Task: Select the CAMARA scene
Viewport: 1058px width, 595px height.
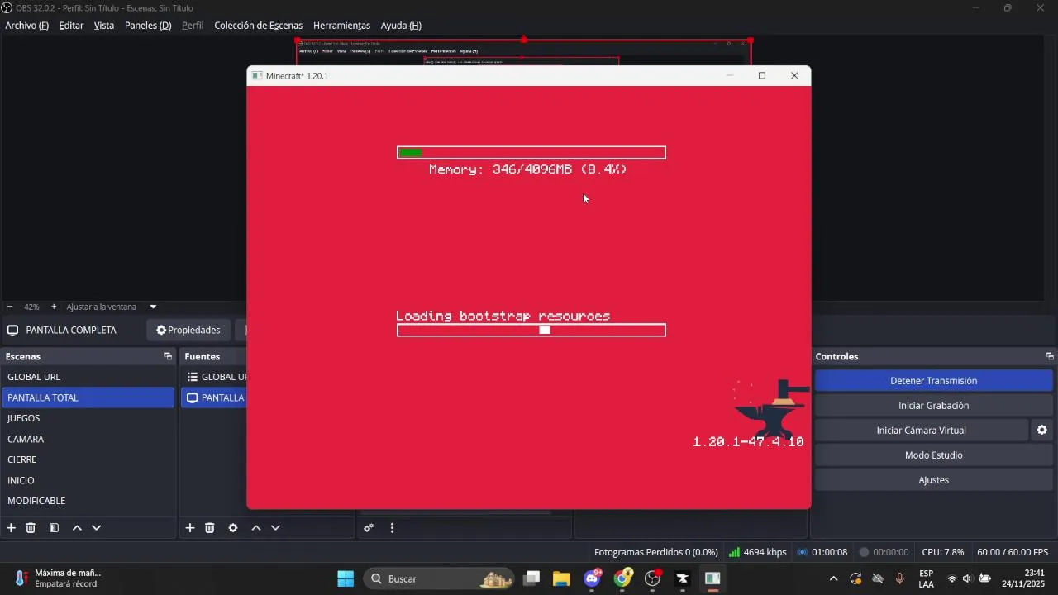Action: pyautogui.click(x=88, y=439)
